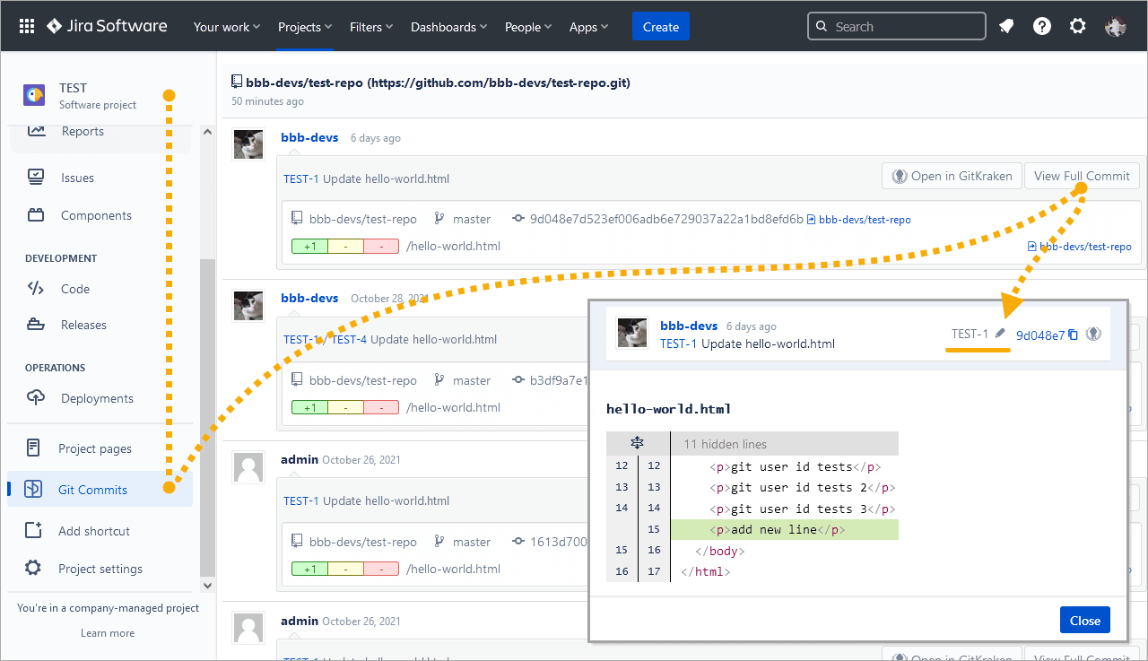This screenshot has height=661, width=1148.
Task: Click the Reports chart icon
Action: tap(36, 131)
